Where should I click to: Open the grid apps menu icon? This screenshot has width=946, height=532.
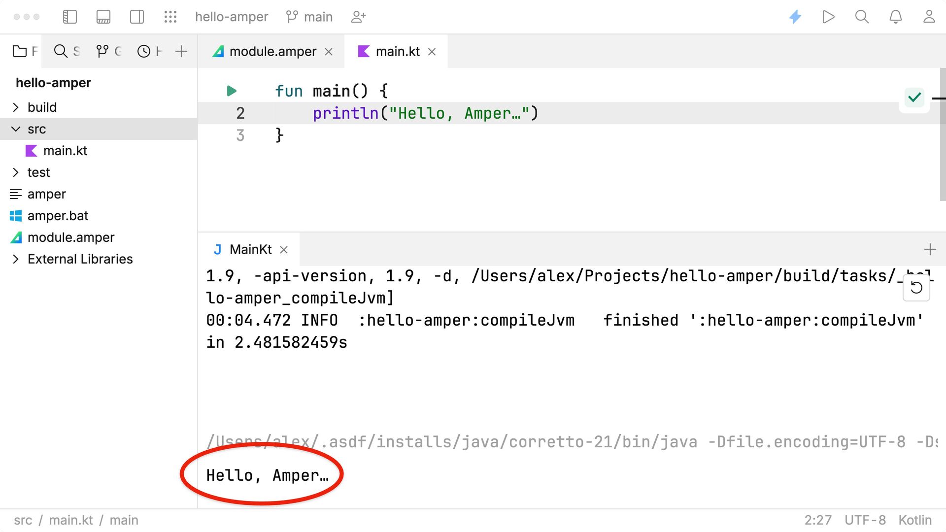point(170,17)
